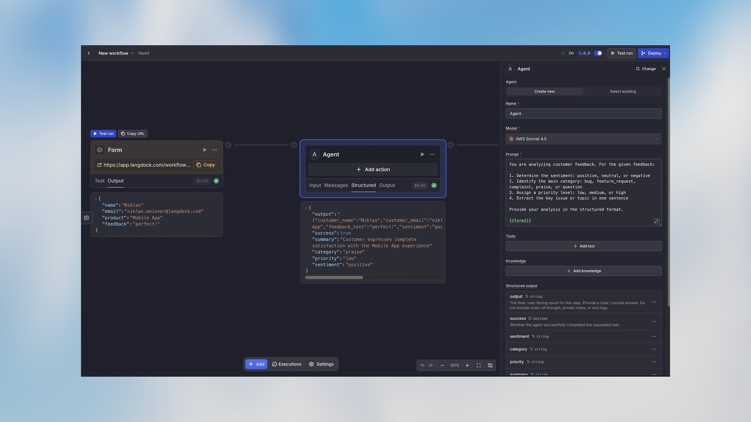Viewport: 751px width, 422px height.
Task: Click the redo arrow in canvas controls
Action: coord(431,365)
